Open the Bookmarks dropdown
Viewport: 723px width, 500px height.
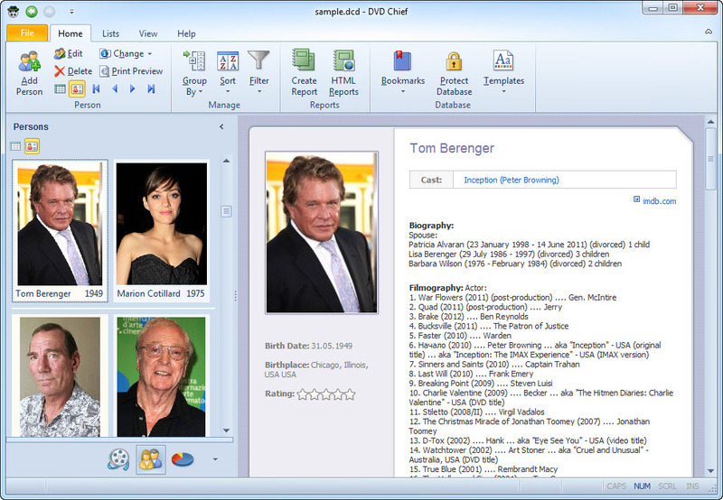click(402, 73)
